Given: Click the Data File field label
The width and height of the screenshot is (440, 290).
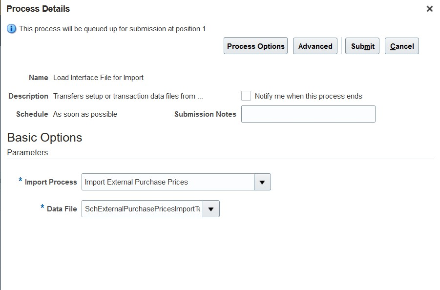Looking at the screenshot, I should tap(62, 209).
